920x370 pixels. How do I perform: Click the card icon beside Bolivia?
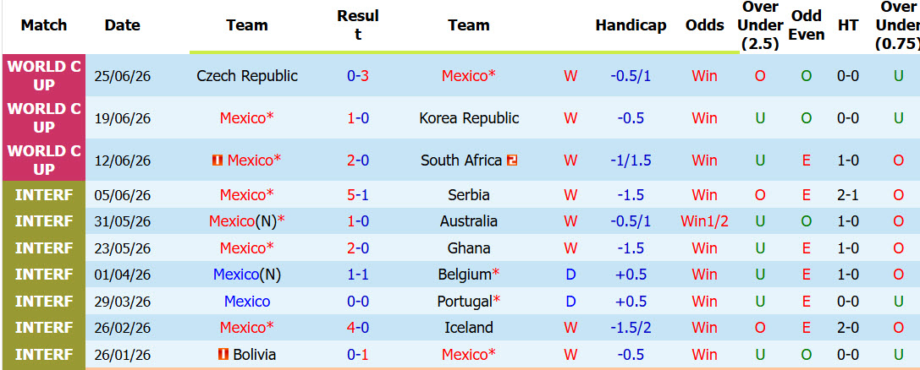[223, 354]
